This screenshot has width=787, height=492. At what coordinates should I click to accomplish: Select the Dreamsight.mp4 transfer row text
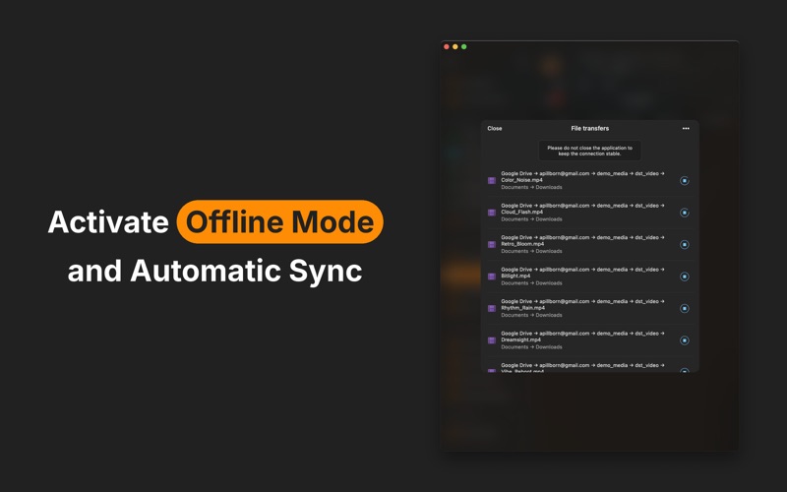582,339
